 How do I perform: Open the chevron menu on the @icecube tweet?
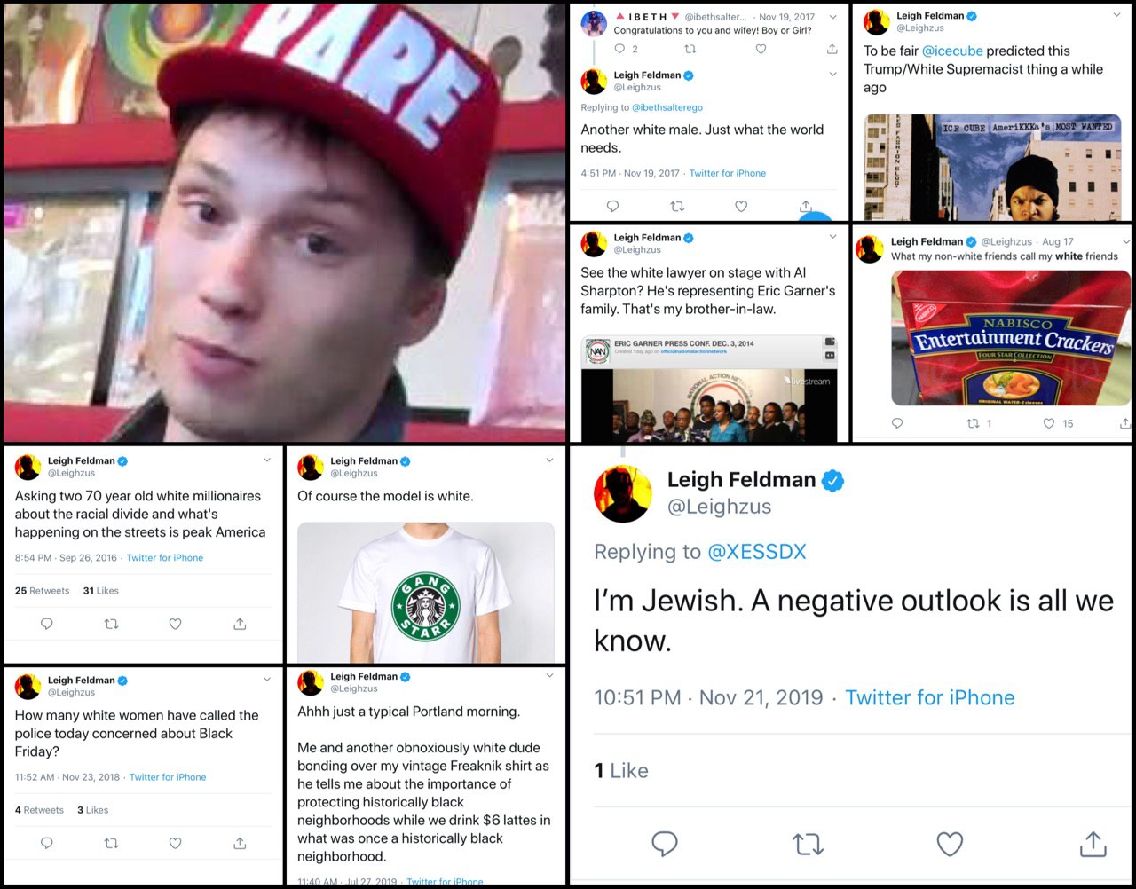(1116, 15)
